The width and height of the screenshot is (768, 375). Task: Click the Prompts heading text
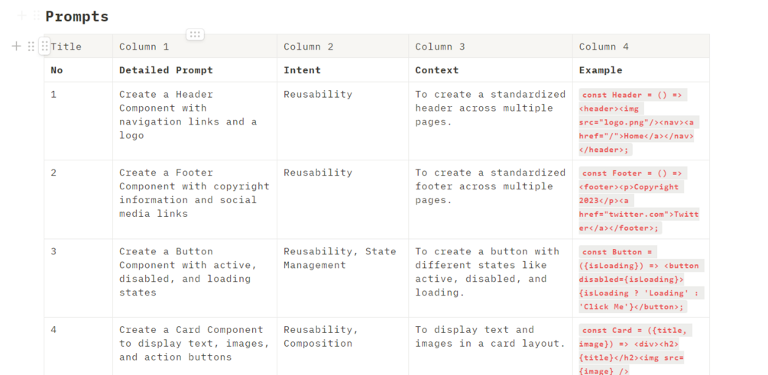77,16
